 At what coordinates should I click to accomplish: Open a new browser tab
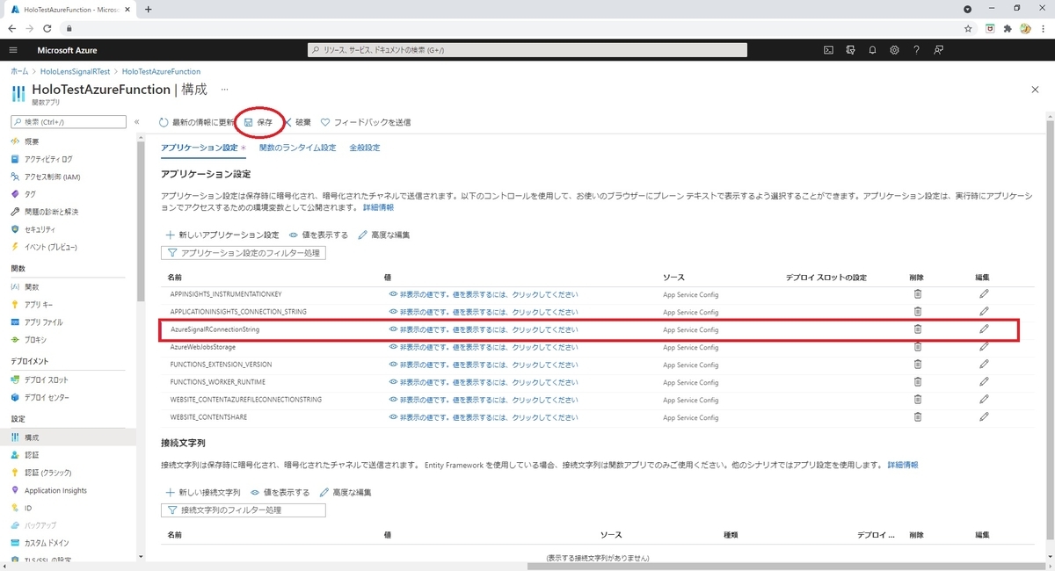click(x=148, y=9)
